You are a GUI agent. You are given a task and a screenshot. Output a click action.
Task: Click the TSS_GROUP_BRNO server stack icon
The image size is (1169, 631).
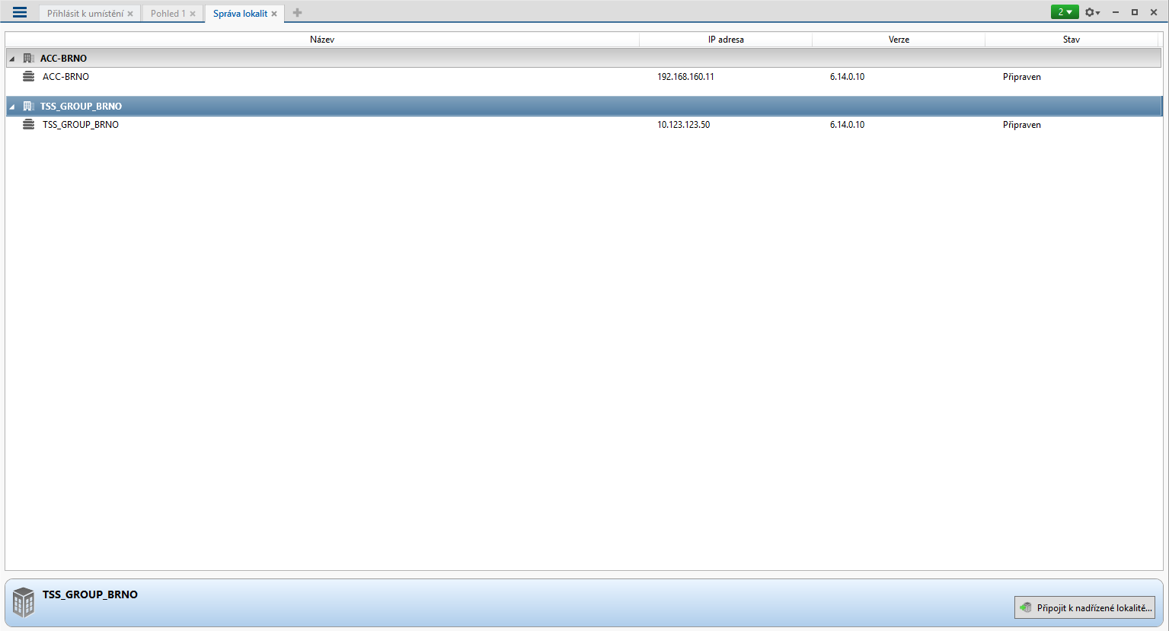coord(28,125)
